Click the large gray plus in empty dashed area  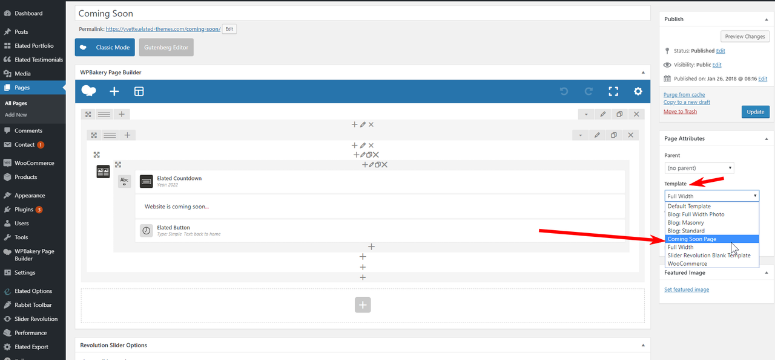(x=363, y=305)
